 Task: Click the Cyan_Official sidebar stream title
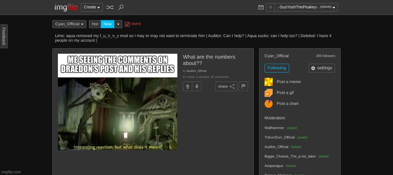pyautogui.click(x=277, y=56)
